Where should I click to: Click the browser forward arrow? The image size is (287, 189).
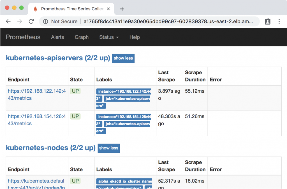20,21
